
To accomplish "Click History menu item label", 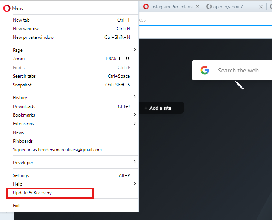I will pyautogui.click(x=20, y=98).
